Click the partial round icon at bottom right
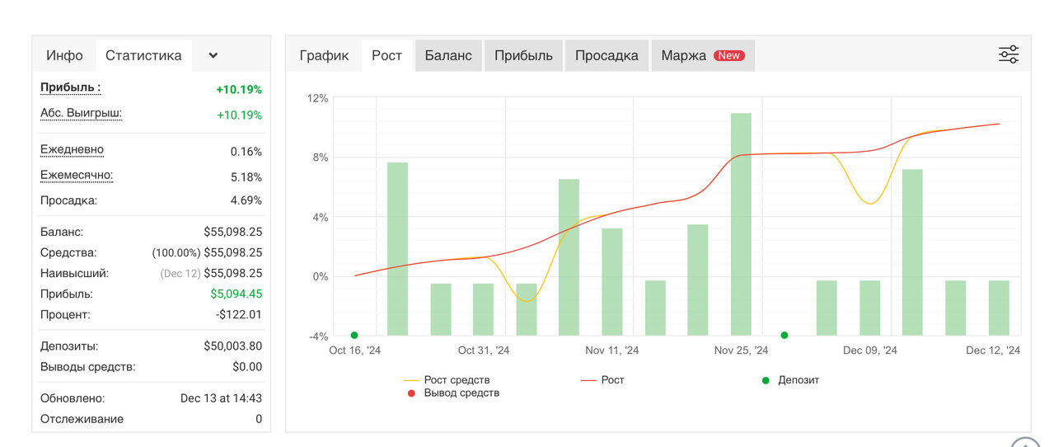The image size is (1063, 447). coord(1026,442)
